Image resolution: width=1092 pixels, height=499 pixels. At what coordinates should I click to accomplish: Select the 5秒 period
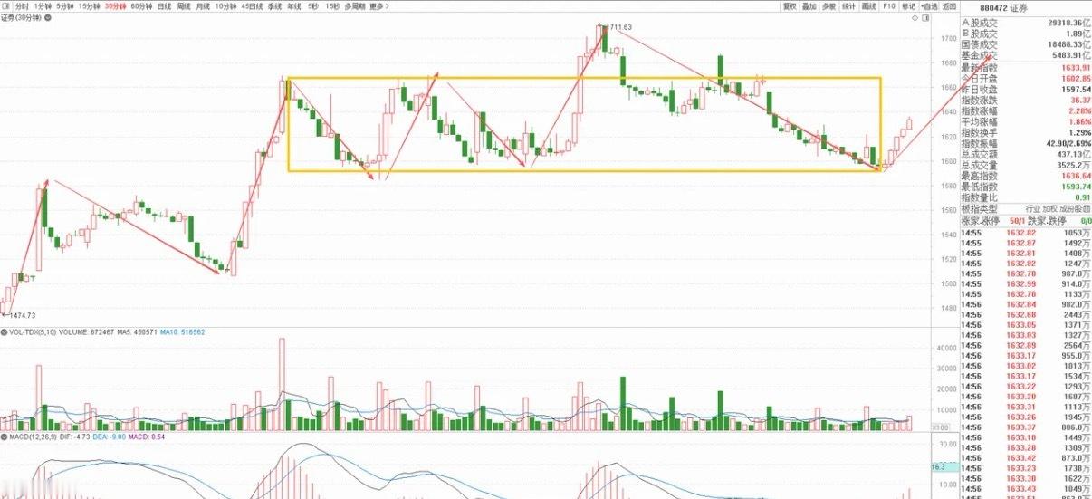point(313,5)
